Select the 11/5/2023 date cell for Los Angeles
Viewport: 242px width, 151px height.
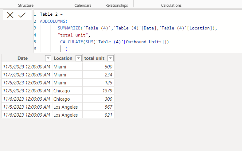[x=26, y=107]
